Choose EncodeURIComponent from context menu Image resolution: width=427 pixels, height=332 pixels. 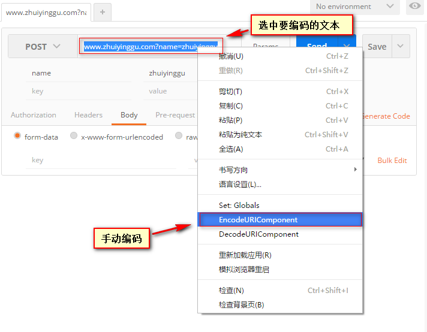(x=280, y=219)
